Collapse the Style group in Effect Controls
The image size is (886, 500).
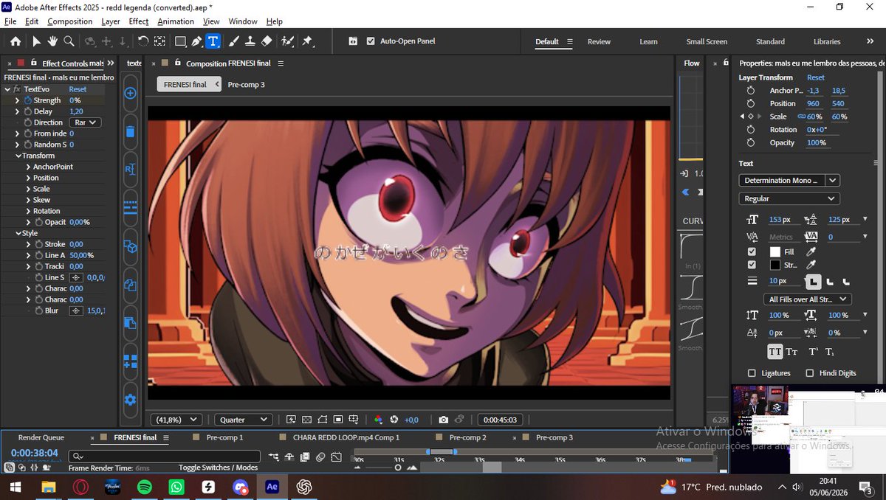point(17,233)
